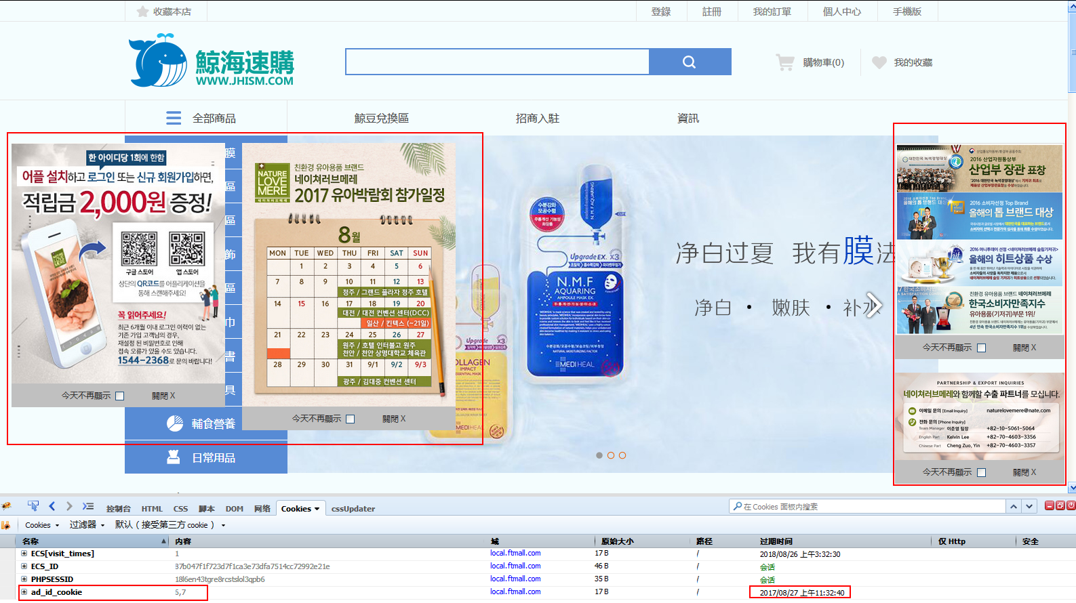Open the 資訊 menu item
Viewport: 1076px width, 603px height.
pyautogui.click(x=688, y=118)
